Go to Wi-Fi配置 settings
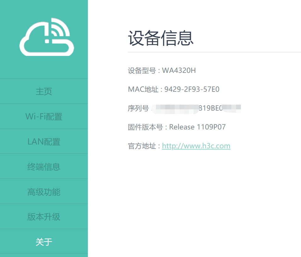Viewport: 301px width, 257px height. point(44,117)
